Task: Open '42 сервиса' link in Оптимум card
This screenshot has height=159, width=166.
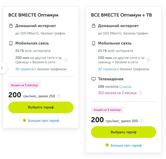Action: coord(24,69)
